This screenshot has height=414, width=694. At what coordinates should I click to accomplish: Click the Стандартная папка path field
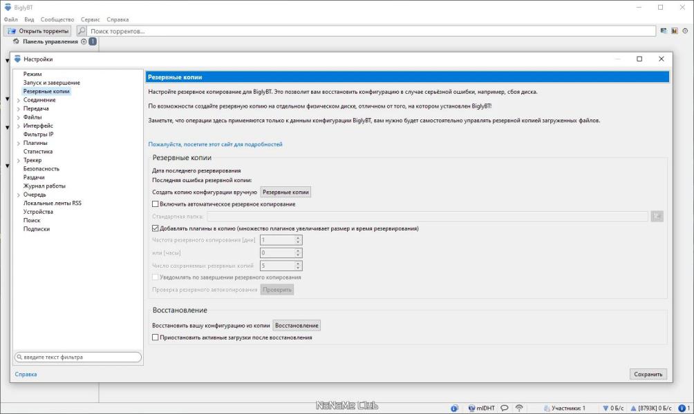(x=428, y=216)
